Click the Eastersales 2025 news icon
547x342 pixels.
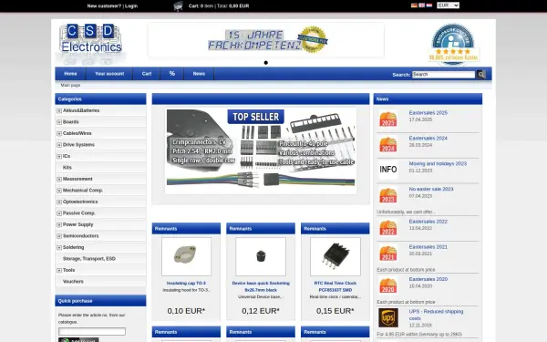pos(388,119)
